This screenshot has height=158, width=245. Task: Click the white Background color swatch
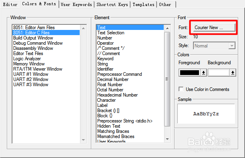[219, 73]
